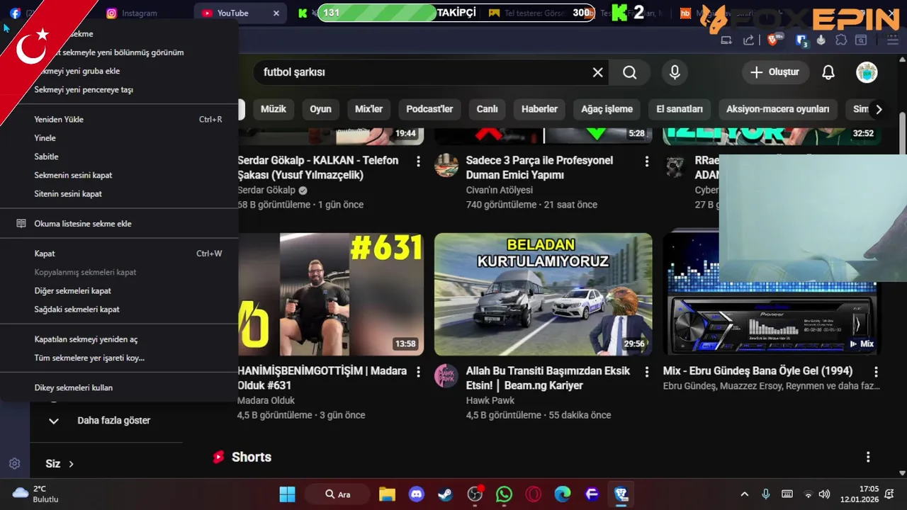Open the weather widget showing 2°C Bulutlu
Image resolution: width=907 pixels, height=510 pixels.
pyautogui.click(x=35, y=494)
